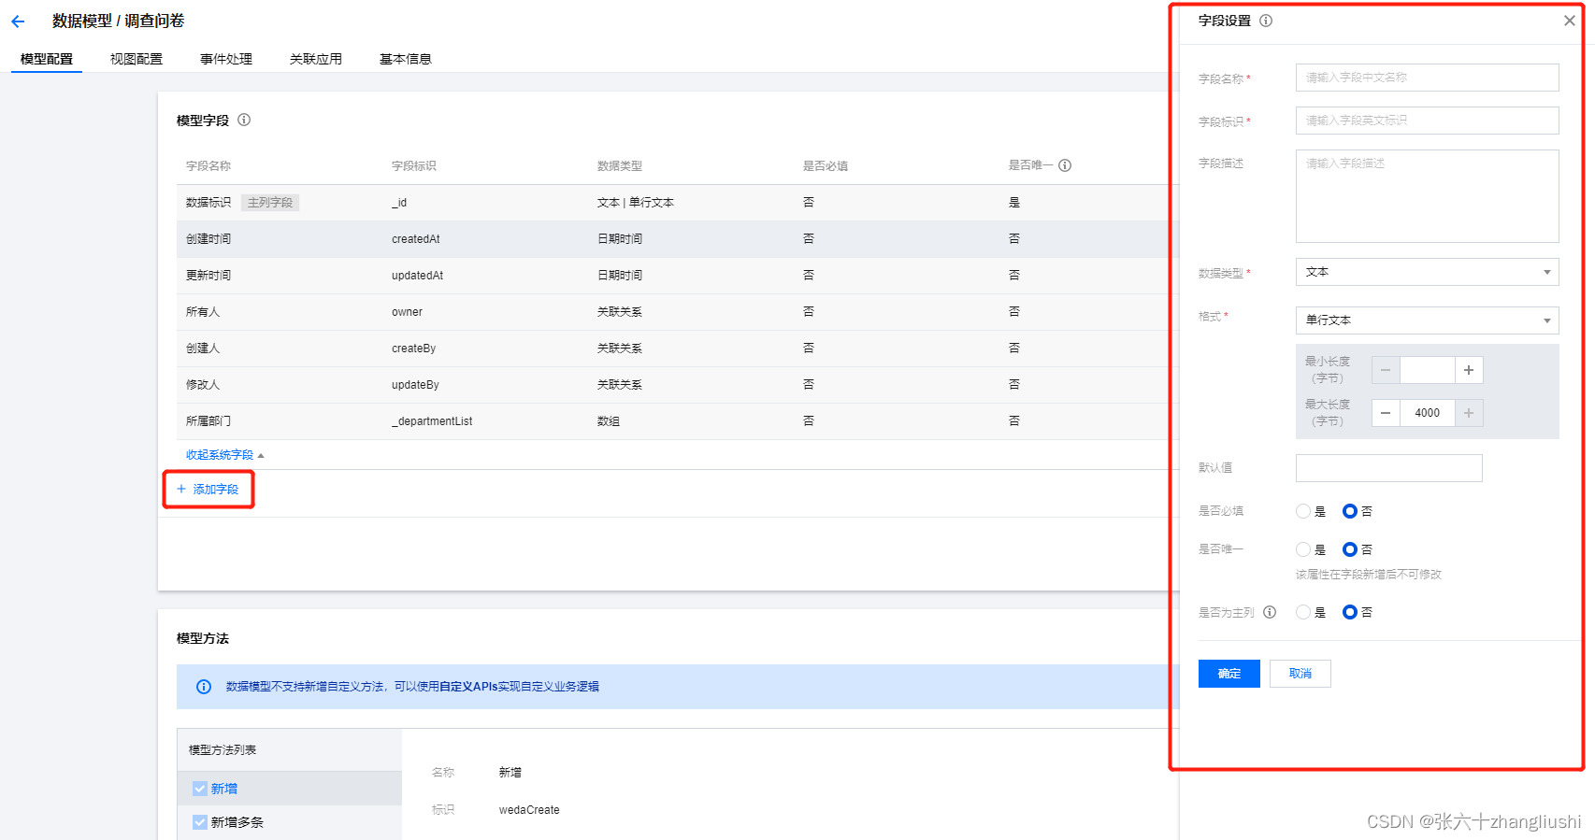The height and width of the screenshot is (840, 1595).
Task: Increase 最小长度 with the plus button
Action: pyautogui.click(x=1469, y=370)
